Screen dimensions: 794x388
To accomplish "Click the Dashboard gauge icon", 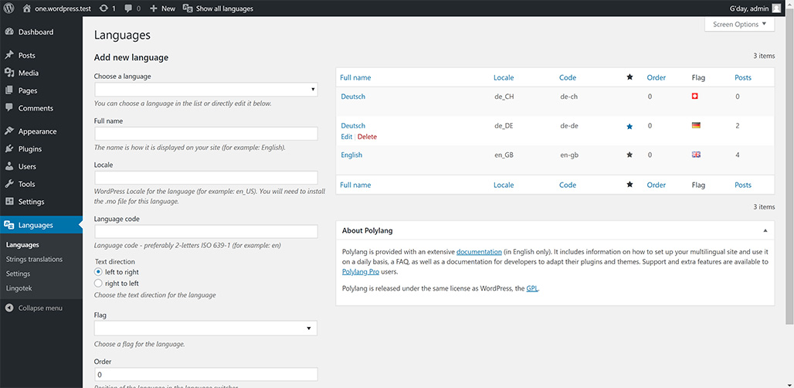I will point(9,32).
